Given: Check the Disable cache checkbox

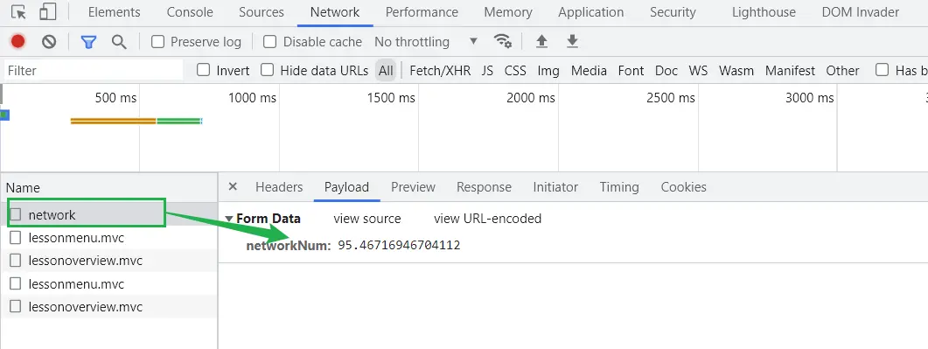Looking at the screenshot, I should [x=270, y=41].
